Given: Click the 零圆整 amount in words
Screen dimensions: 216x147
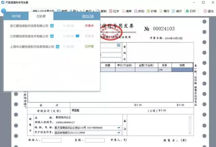Looking at the screenshot, I should (x=75, y=111).
